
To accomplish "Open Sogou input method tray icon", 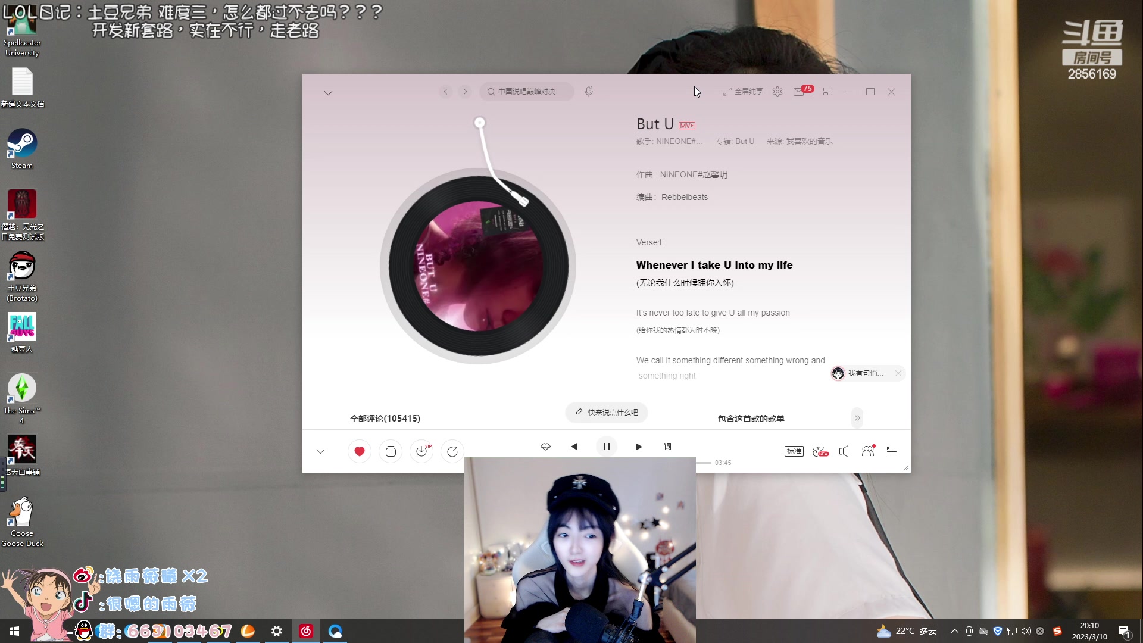I will tap(1057, 631).
